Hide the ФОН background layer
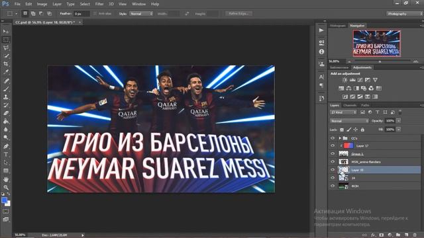 click(333, 186)
